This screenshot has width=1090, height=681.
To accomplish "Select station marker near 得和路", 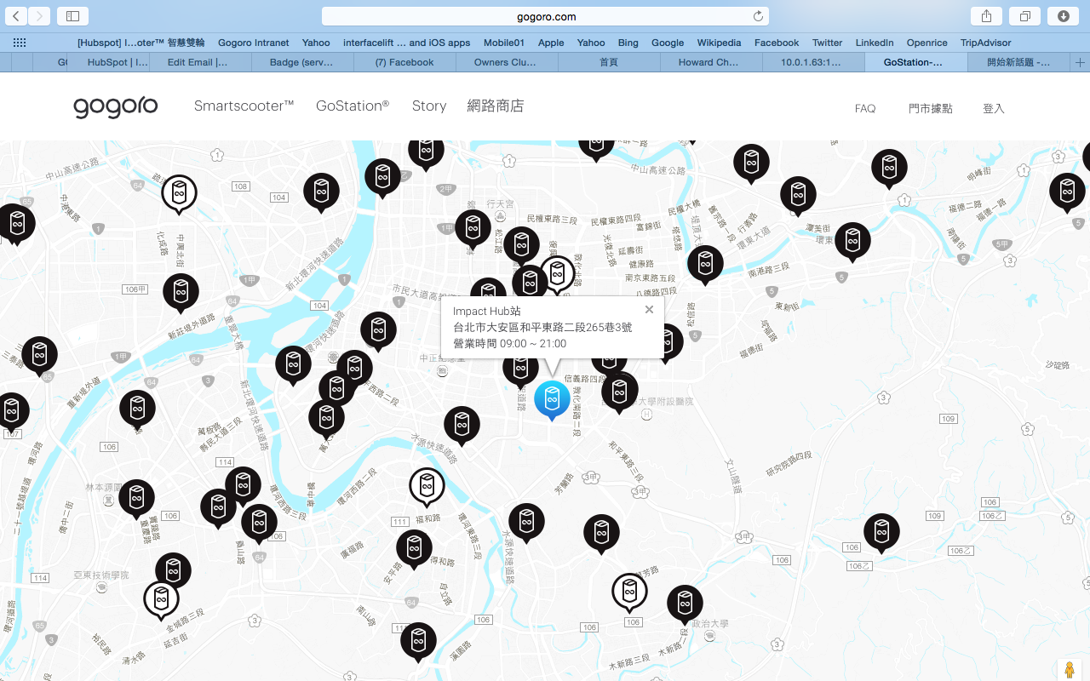I will [x=414, y=549].
